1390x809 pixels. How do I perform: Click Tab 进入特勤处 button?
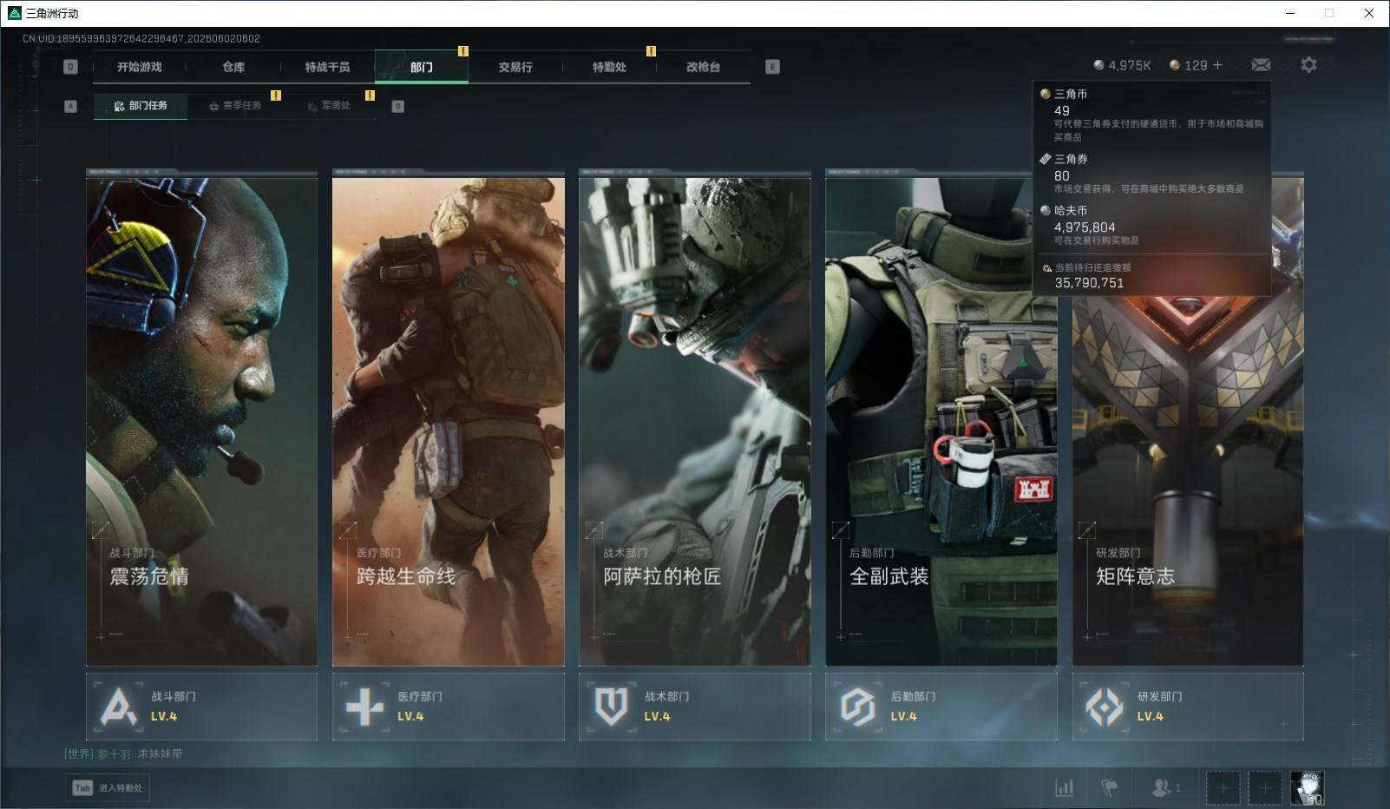[108, 787]
